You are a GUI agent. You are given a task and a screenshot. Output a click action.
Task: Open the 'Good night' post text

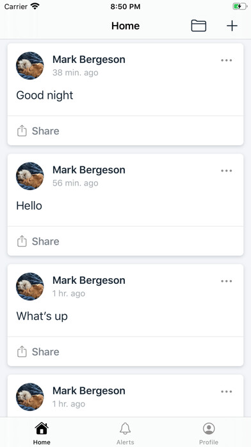45,95
